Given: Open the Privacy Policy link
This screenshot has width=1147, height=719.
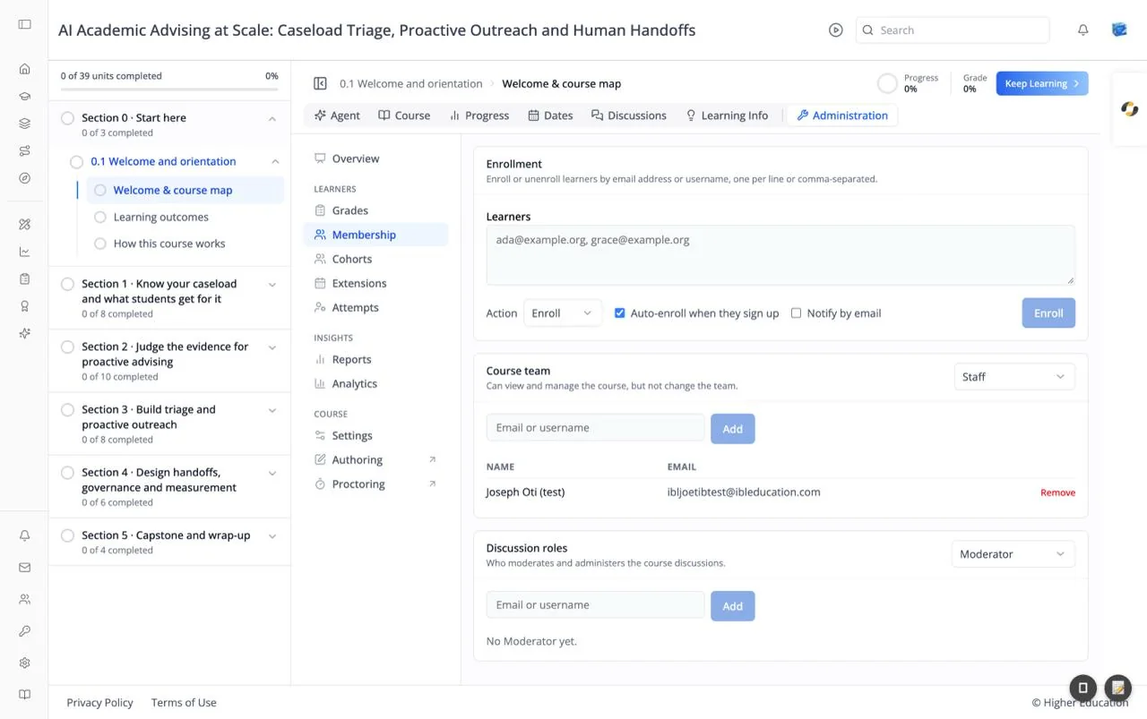Looking at the screenshot, I should click(99, 703).
